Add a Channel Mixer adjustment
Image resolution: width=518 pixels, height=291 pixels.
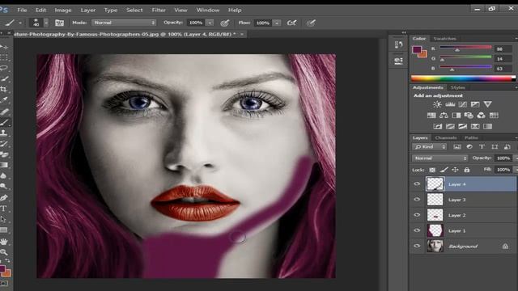(x=482, y=116)
